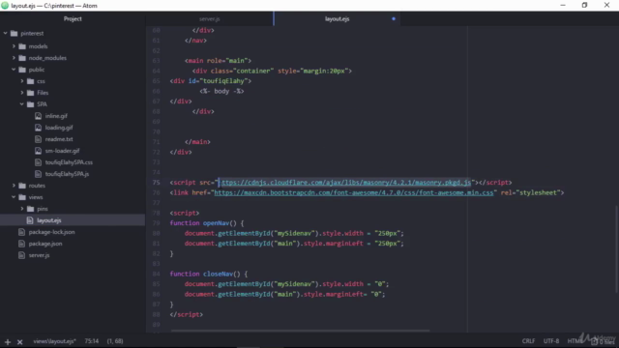Click the css folder icon

30,81
